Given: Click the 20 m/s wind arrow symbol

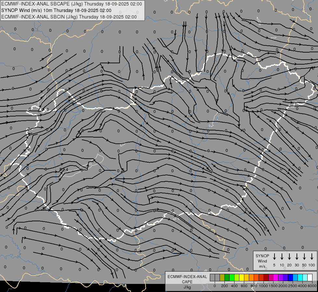Looking at the screenshot, I should [289, 257].
